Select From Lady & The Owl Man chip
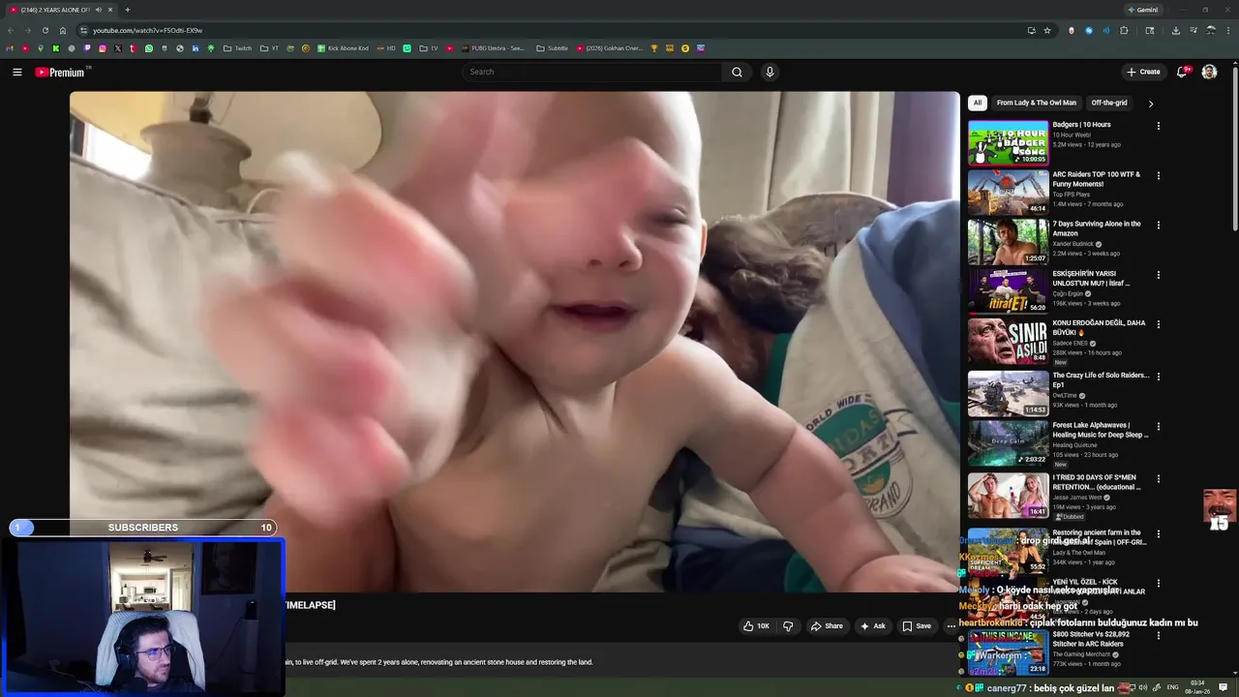Screen dimensions: 1239x697 click(1036, 103)
